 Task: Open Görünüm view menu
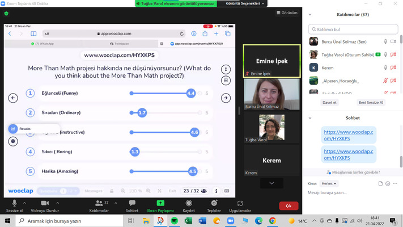point(287,12)
